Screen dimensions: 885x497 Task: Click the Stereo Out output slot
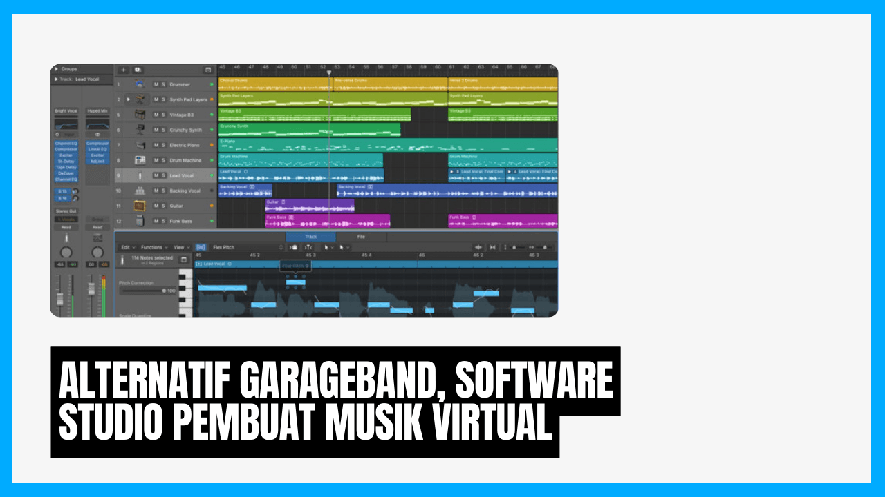coord(66,211)
